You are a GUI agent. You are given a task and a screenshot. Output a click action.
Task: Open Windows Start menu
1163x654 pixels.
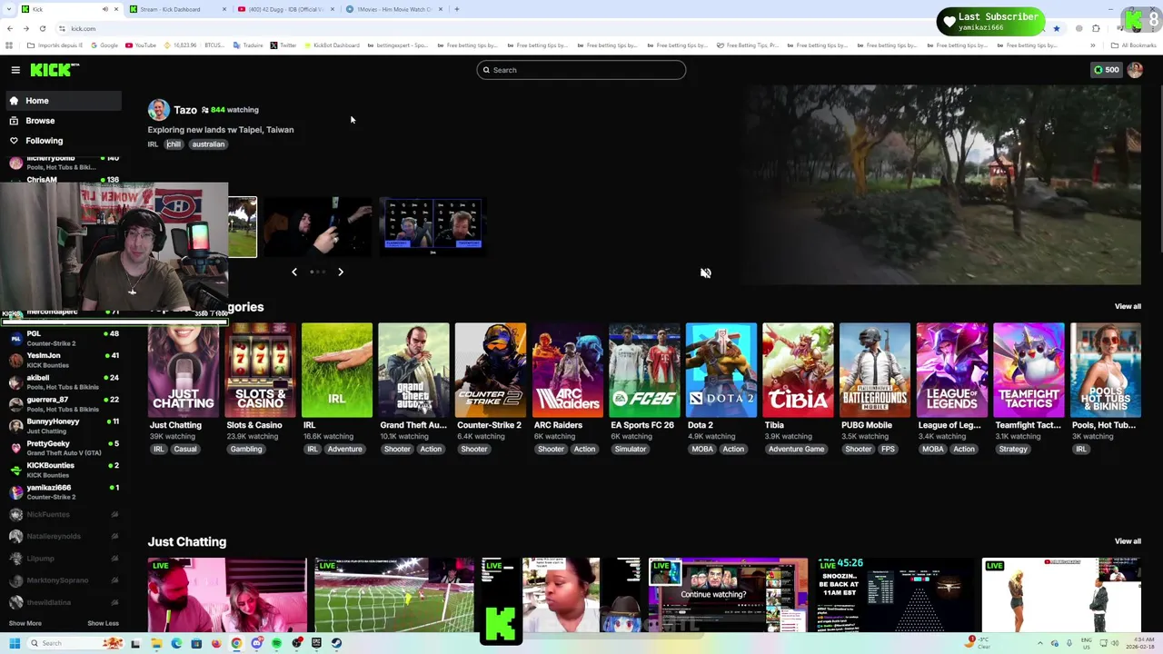14,643
